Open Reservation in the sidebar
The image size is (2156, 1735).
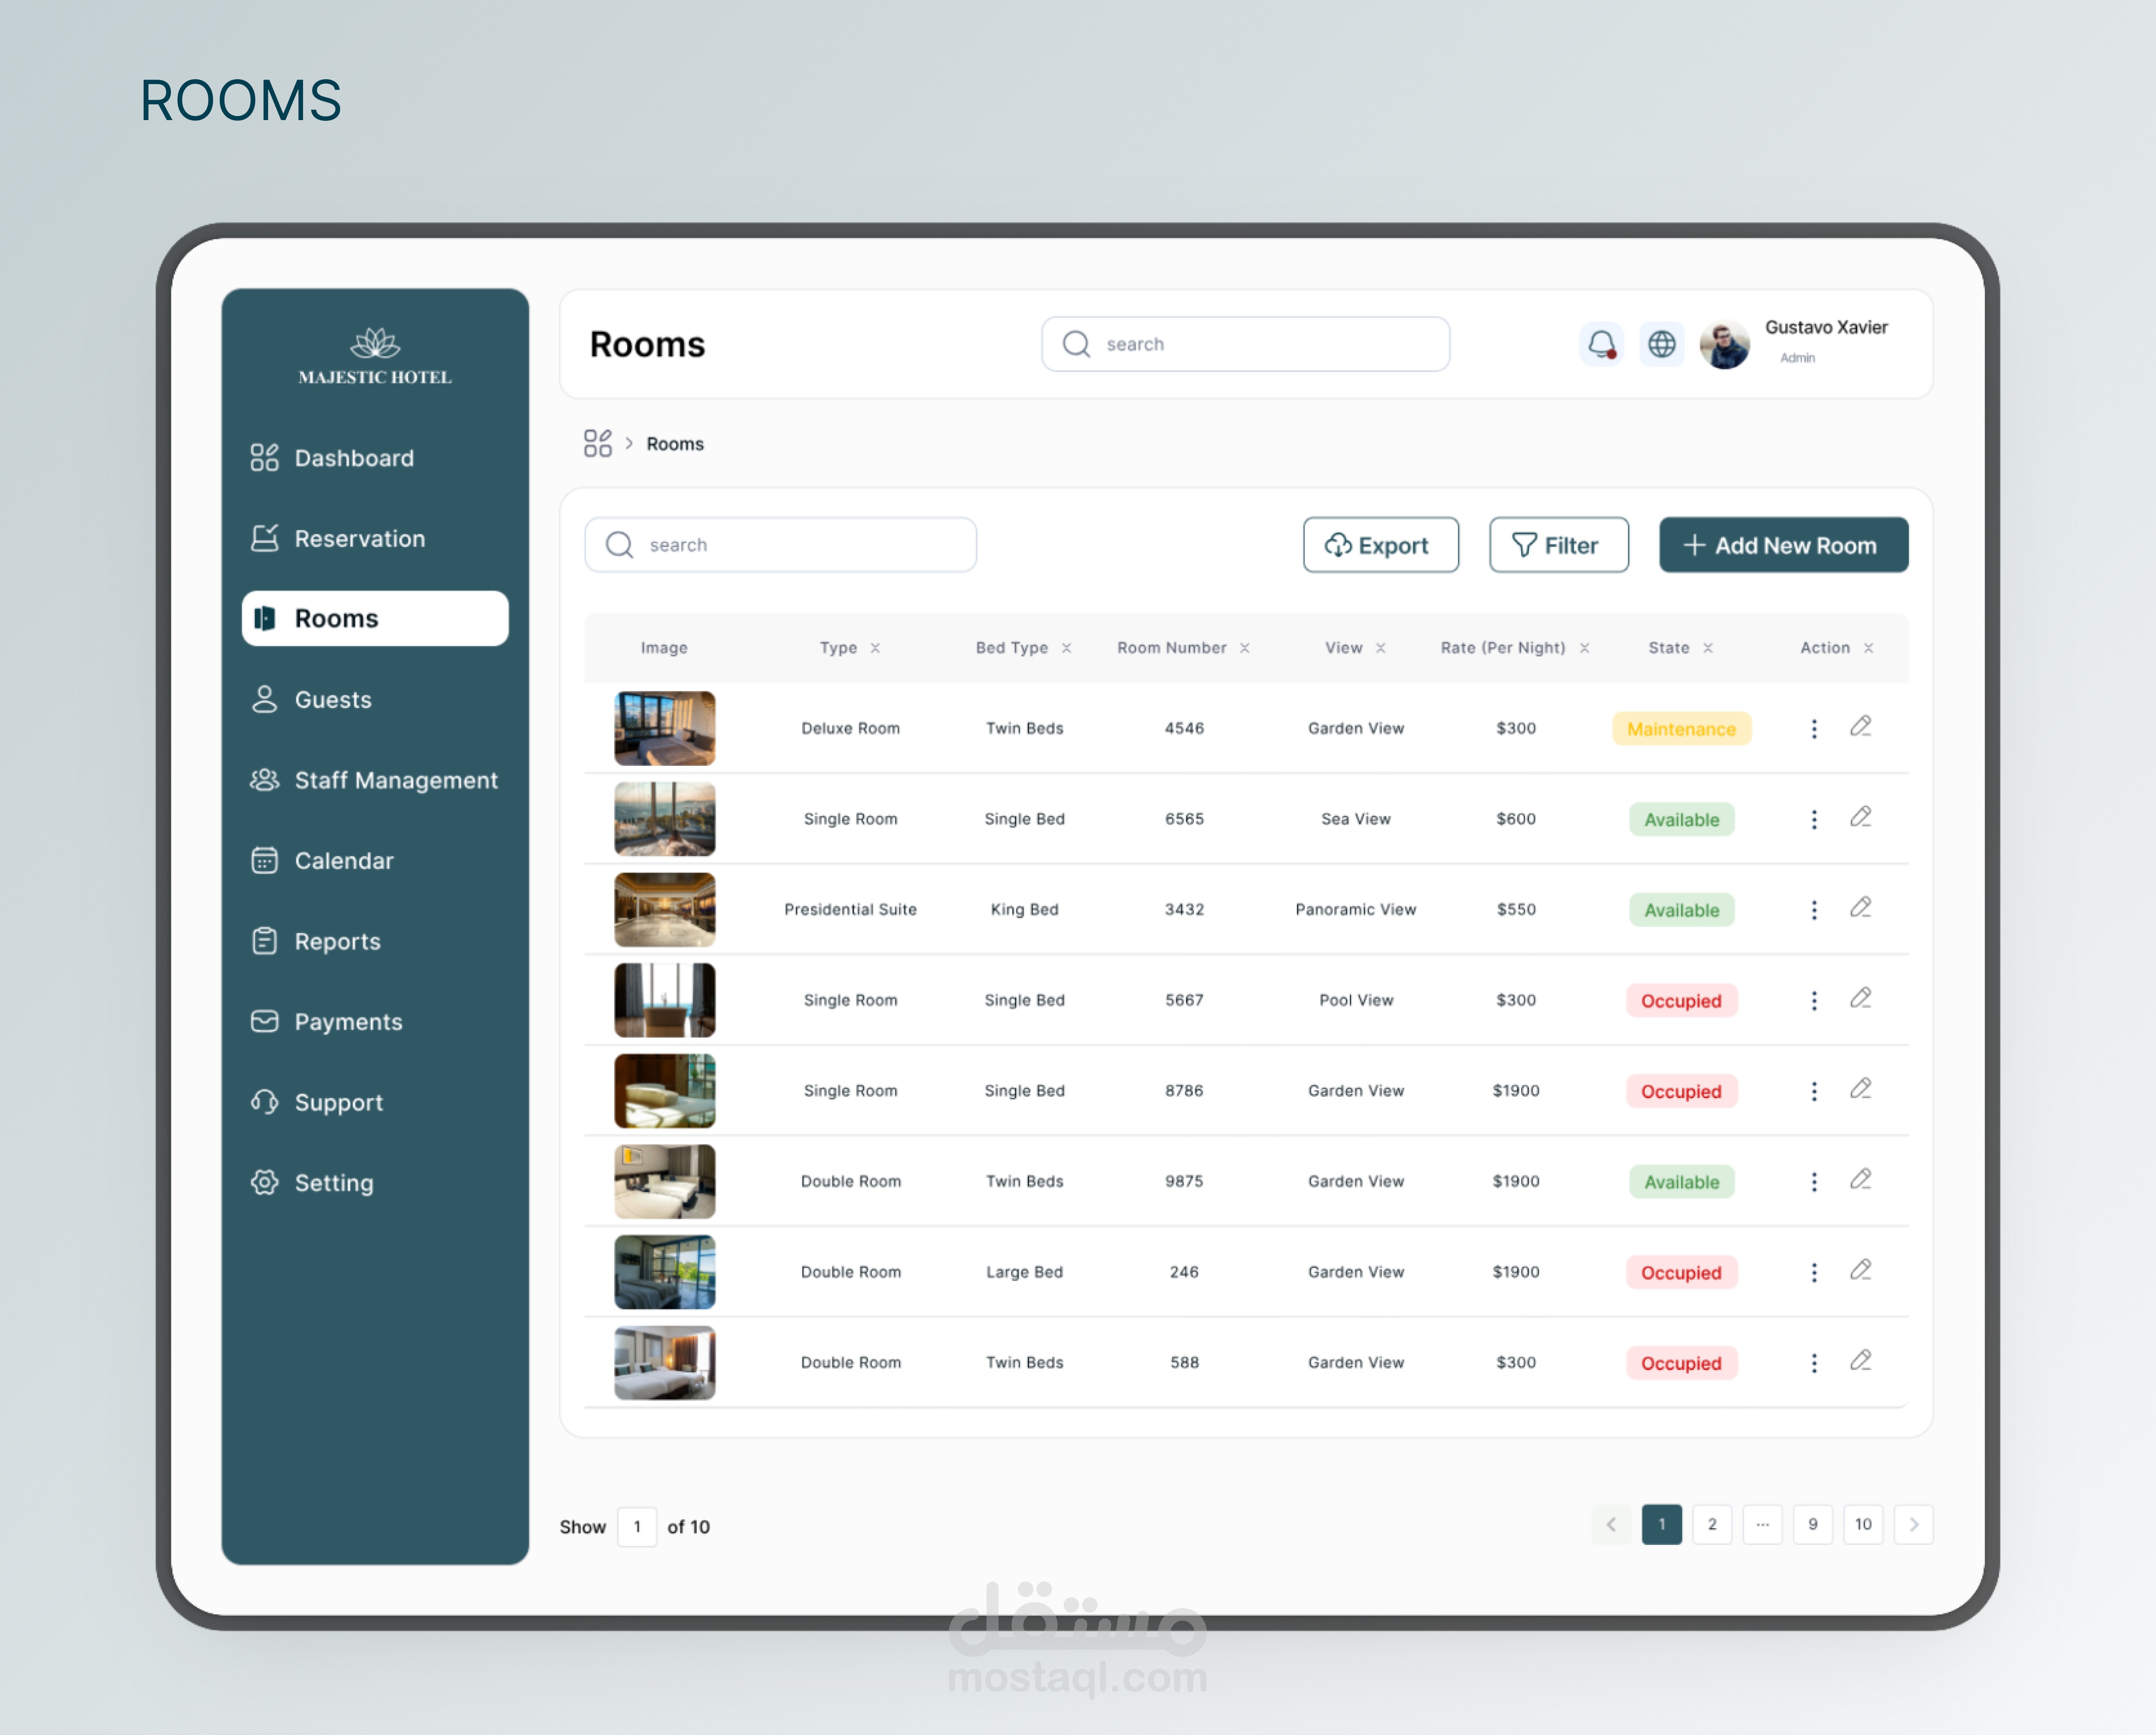point(359,539)
